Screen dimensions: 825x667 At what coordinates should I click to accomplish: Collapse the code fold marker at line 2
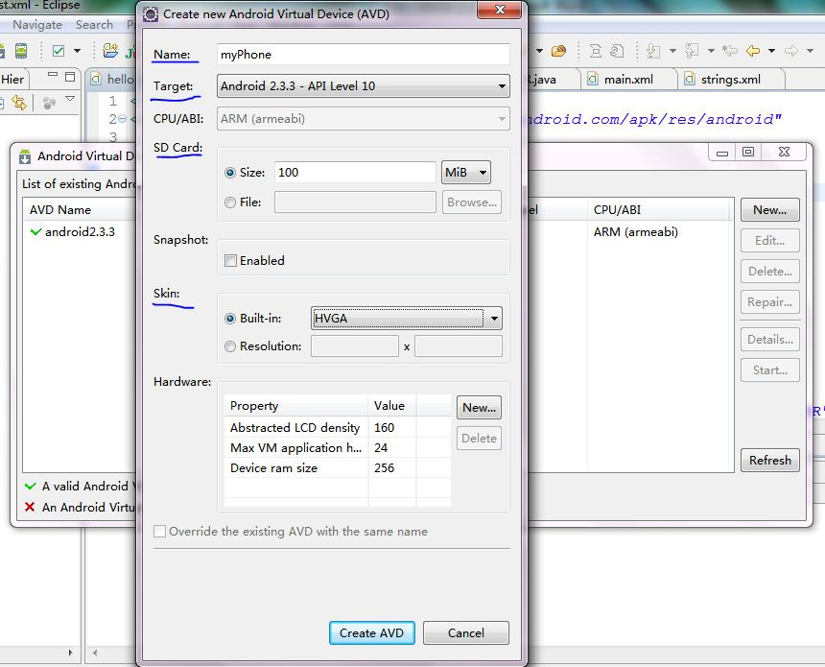(x=122, y=119)
